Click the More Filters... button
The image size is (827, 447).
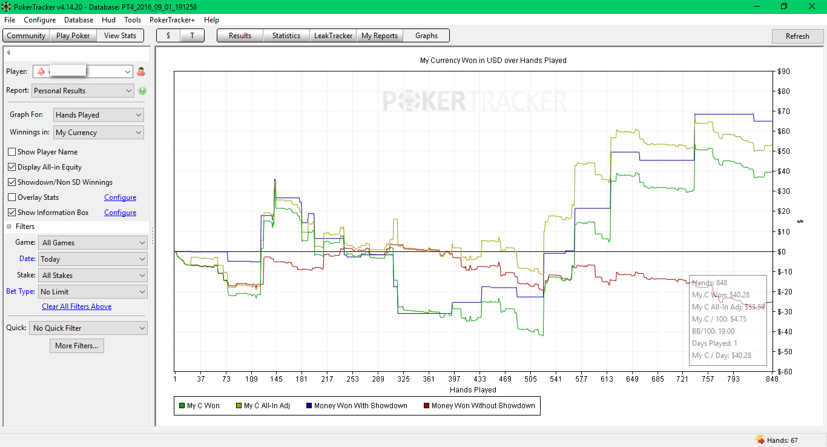(x=77, y=346)
